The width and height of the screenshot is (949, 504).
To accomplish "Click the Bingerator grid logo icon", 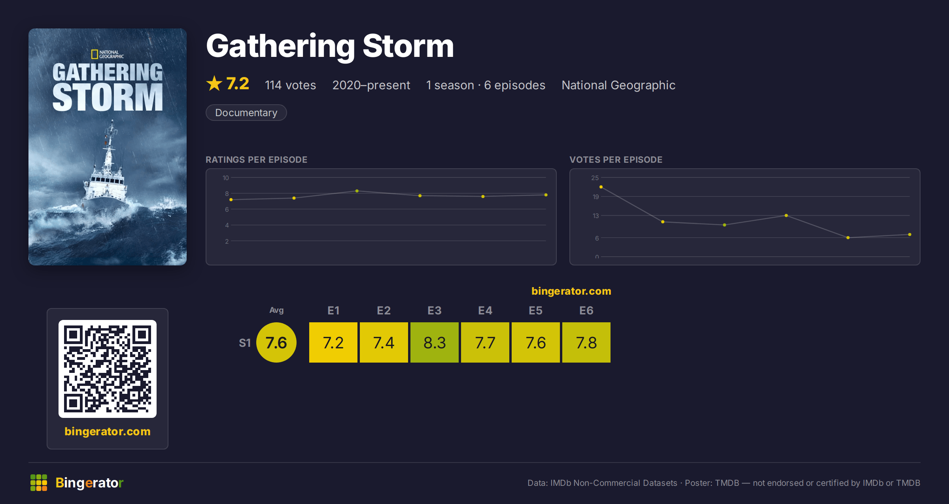I will pyautogui.click(x=39, y=483).
